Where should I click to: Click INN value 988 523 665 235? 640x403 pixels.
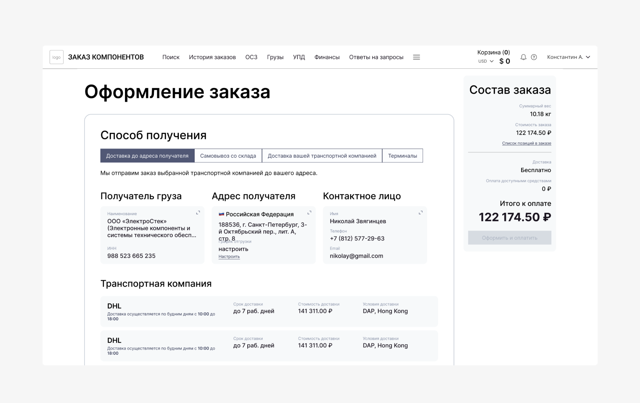tap(132, 256)
